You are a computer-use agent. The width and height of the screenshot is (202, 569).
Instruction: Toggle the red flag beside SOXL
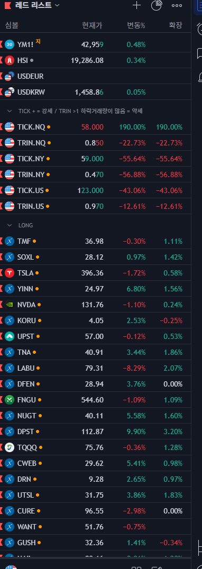[1, 258]
